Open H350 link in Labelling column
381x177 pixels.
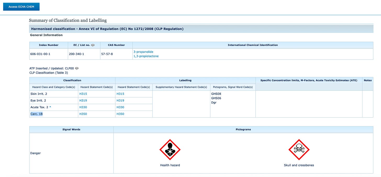(120, 114)
